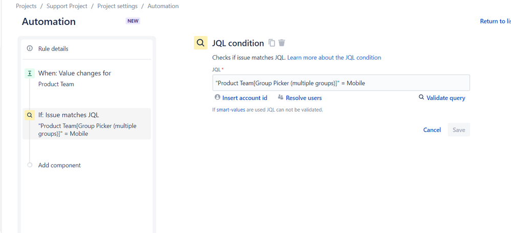
Task: Open Project settings breadcrumb link
Action: [x=117, y=6]
